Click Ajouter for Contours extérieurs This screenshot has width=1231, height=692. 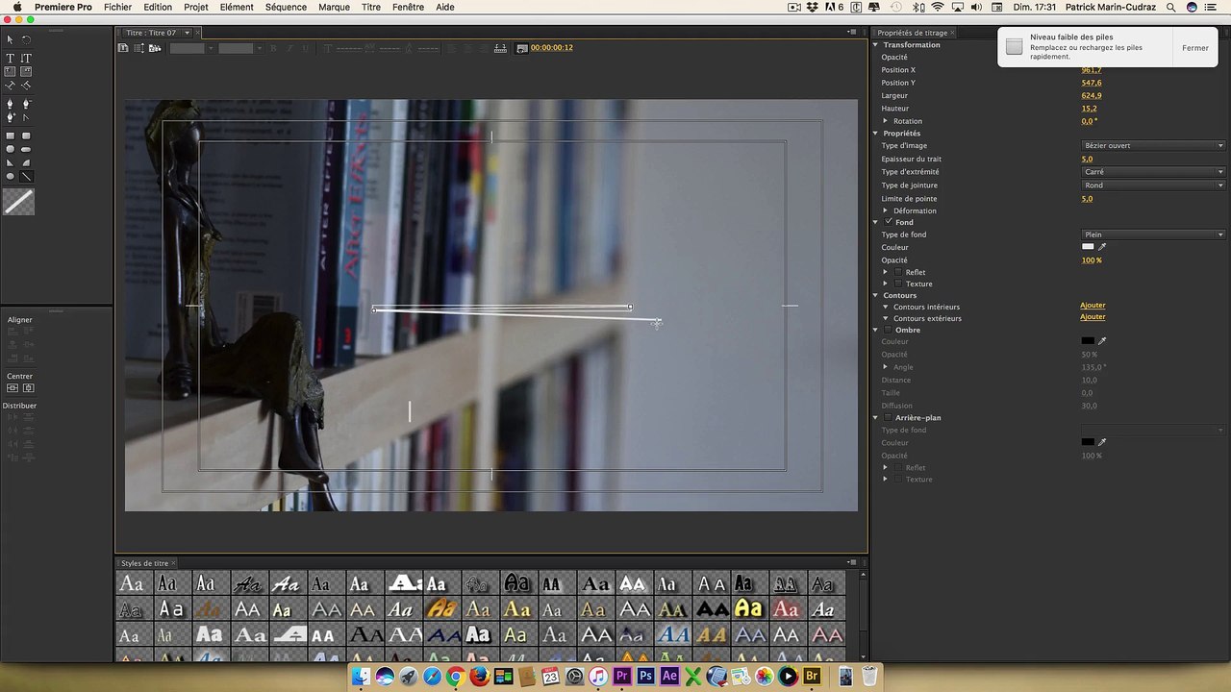click(1093, 317)
